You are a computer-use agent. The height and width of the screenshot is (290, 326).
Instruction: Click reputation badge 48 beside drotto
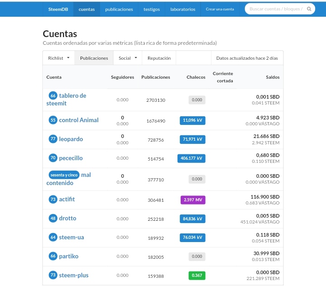53,219
